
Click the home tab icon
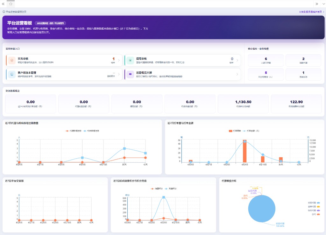pos(11,4)
